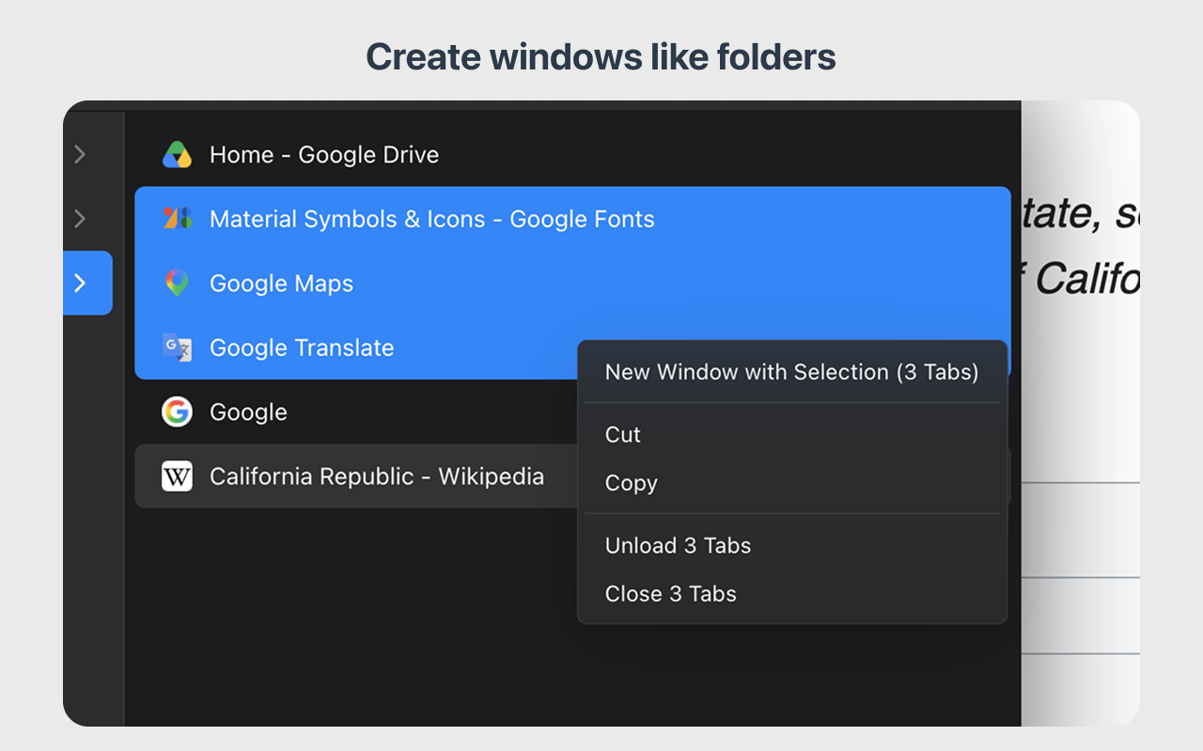The width and height of the screenshot is (1203, 751).
Task: Select Material Symbols & Icons - Google Fonts tab
Action: (572, 219)
